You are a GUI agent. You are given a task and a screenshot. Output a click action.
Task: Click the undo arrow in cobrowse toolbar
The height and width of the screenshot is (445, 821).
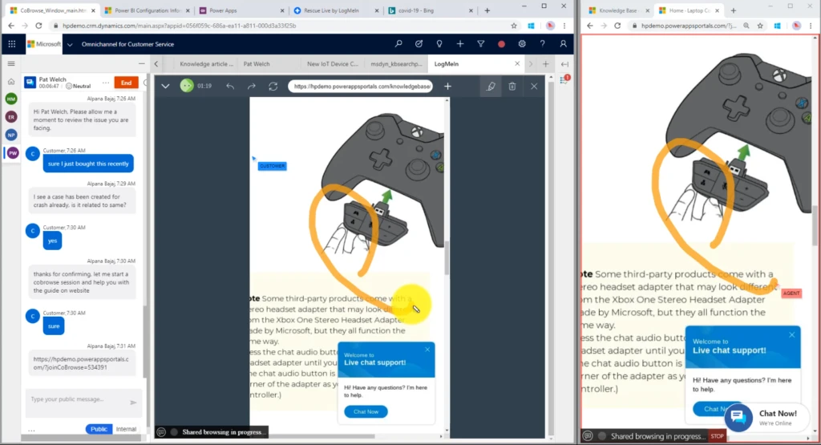tap(230, 86)
